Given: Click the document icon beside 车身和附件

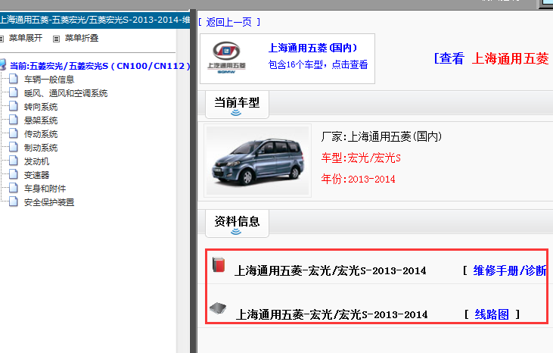Looking at the screenshot, I should point(14,188).
